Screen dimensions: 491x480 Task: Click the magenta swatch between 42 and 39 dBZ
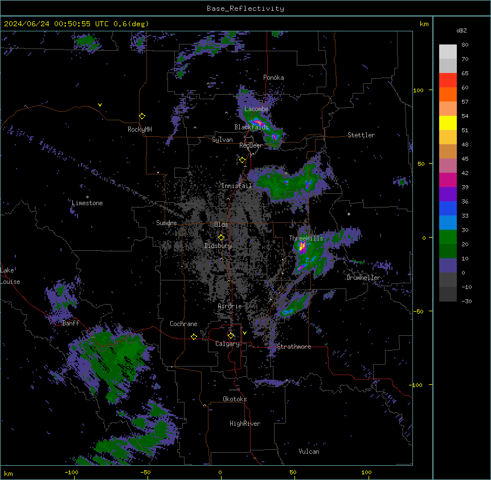click(x=448, y=180)
